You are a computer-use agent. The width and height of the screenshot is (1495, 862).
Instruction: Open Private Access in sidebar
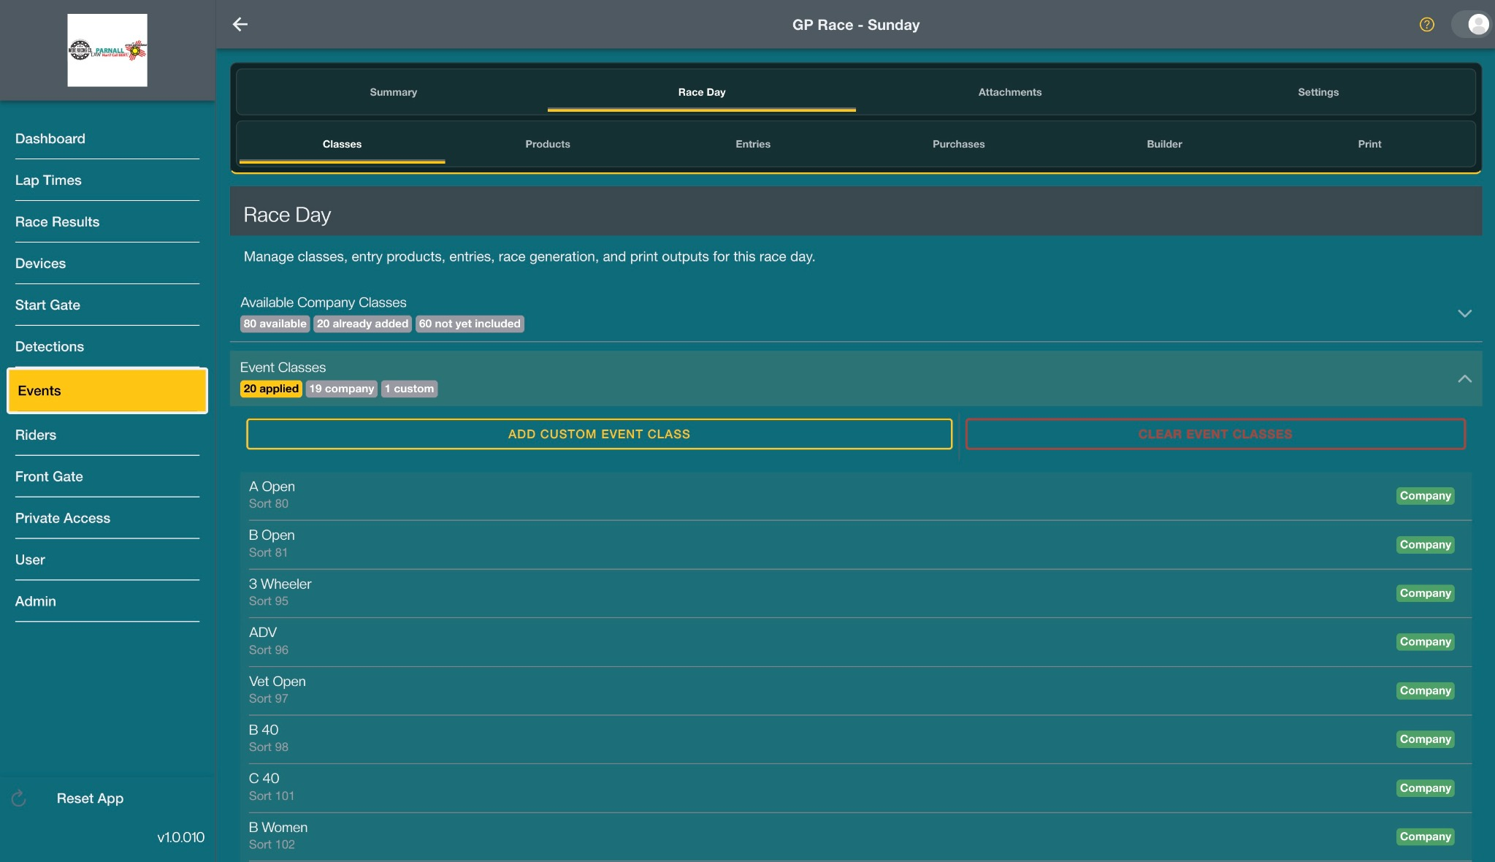107,519
